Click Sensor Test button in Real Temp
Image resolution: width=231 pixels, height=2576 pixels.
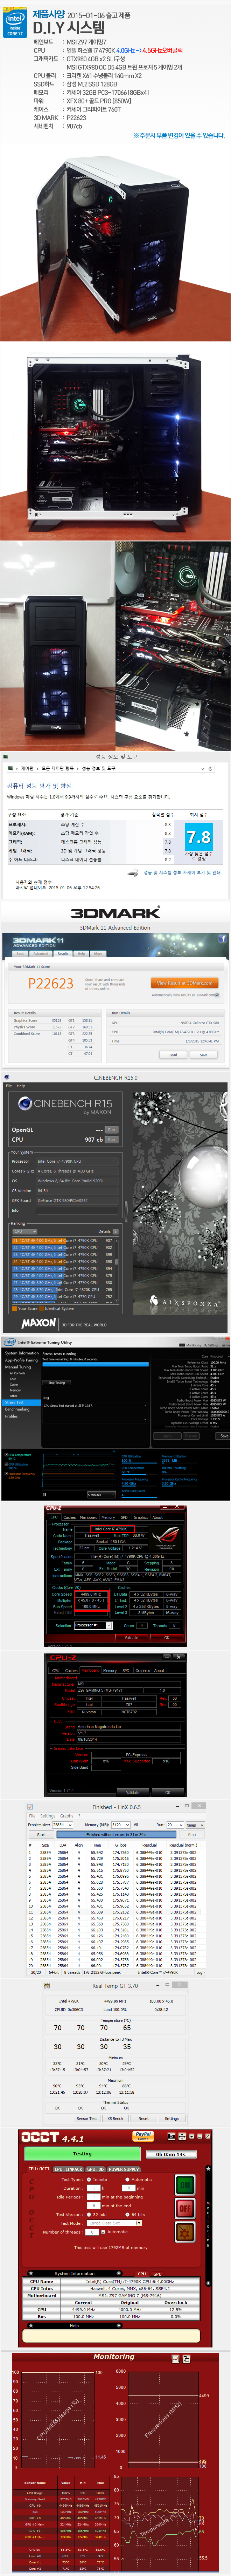click(87, 2118)
